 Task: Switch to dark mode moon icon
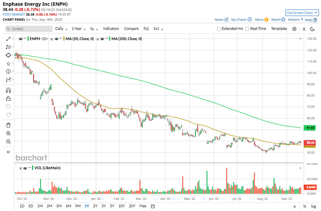[x=312, y=29]
